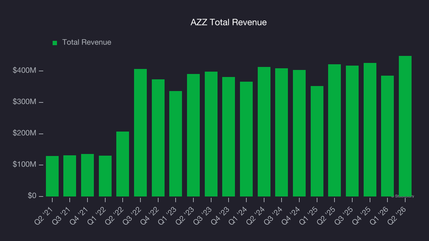Select the Q2 '24 revenue bar
Screen dimensions: 429x241
click(264, 132)
